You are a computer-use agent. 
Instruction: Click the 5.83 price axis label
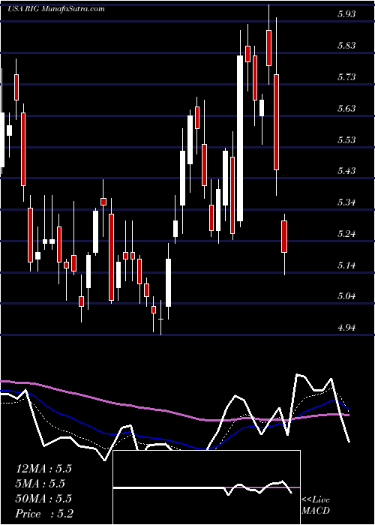pos(346,45)
